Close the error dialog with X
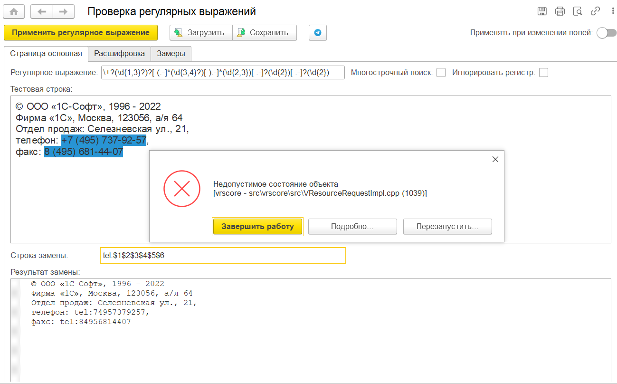 click(495, 160)
